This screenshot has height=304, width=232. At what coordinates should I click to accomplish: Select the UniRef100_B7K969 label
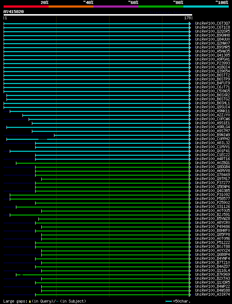click(212, 274)
